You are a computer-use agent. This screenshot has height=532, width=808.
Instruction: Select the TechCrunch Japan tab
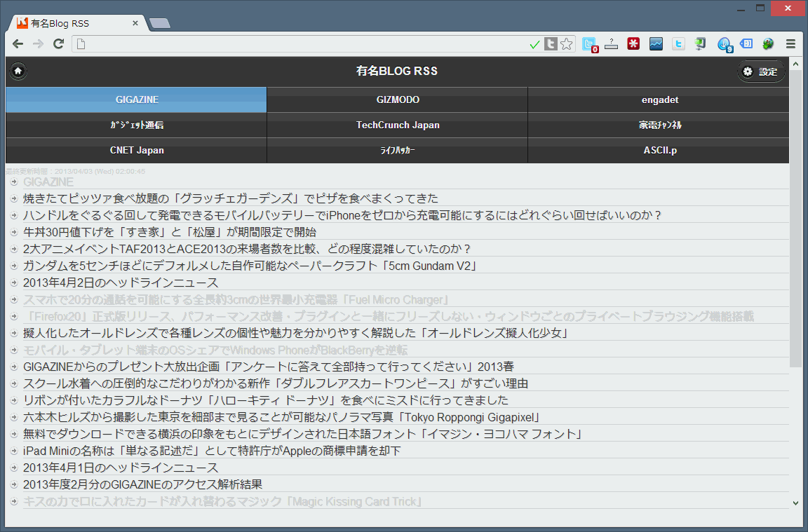[397, 125]
